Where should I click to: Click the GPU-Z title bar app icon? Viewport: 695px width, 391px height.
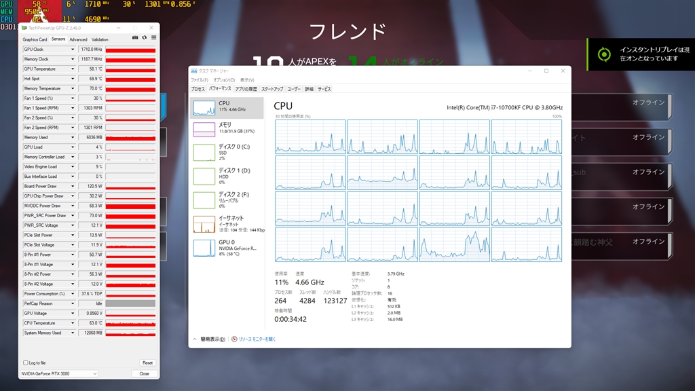(24, 28)
